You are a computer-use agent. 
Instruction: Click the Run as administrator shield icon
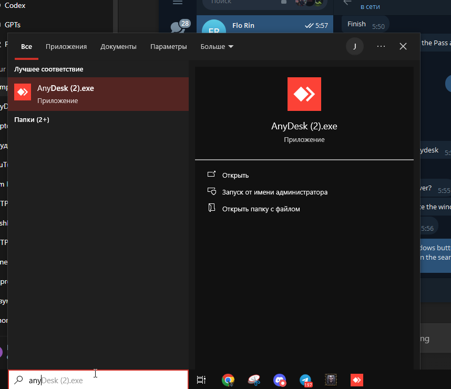(212, 191)
